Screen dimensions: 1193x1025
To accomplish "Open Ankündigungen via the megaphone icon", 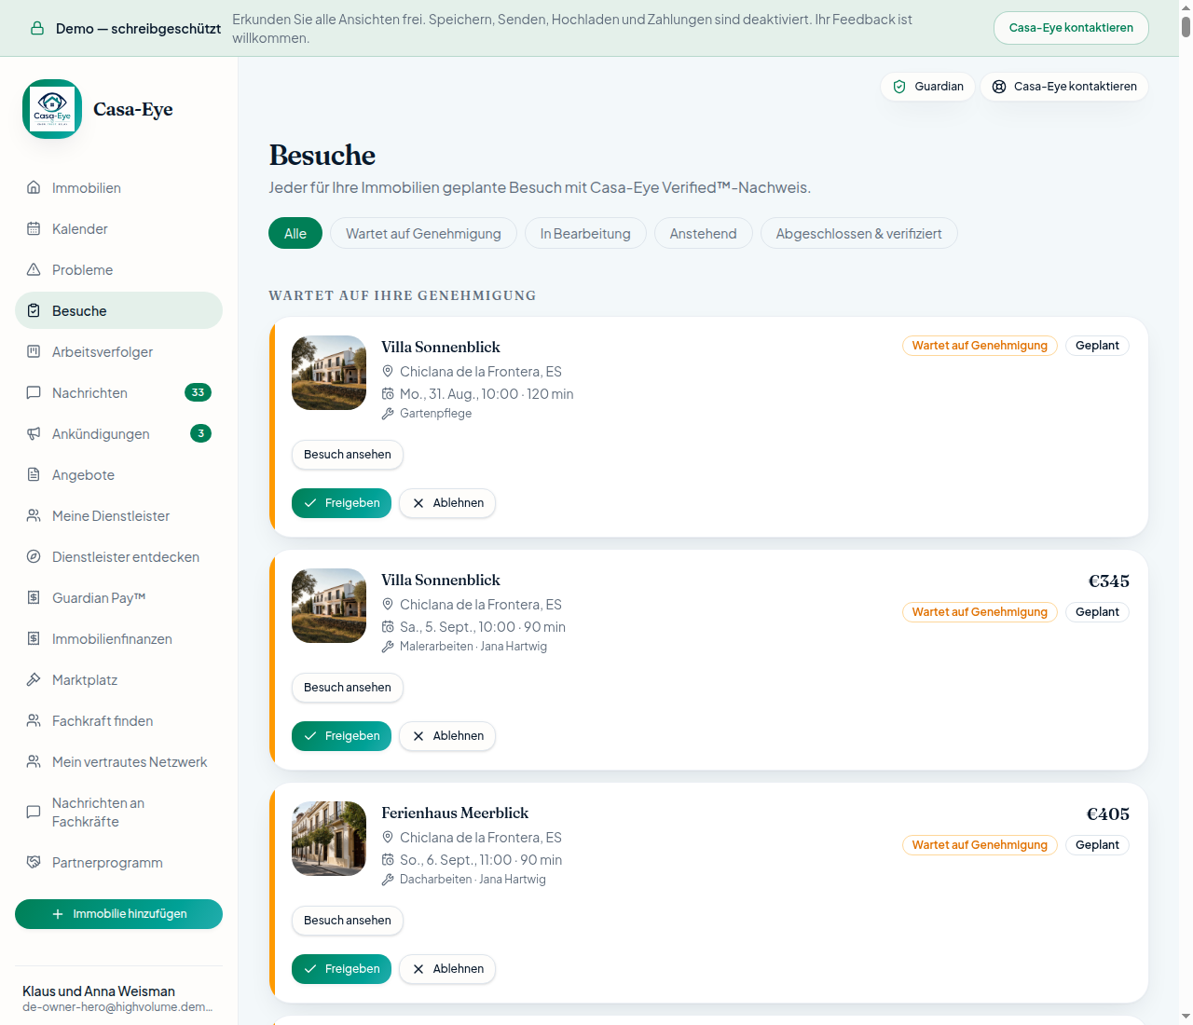I will [34, 433].
